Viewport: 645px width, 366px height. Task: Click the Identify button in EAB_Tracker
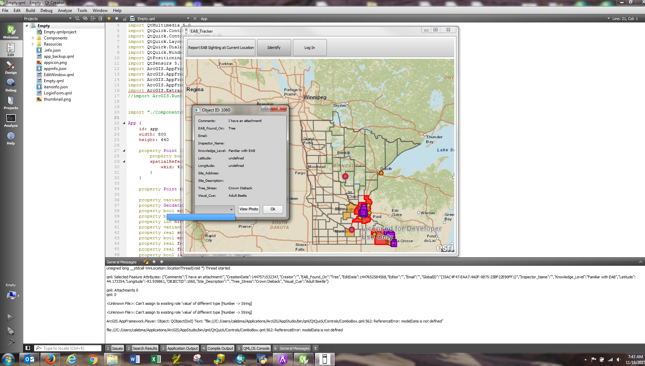pyautogui.click(x=274, y=48)
